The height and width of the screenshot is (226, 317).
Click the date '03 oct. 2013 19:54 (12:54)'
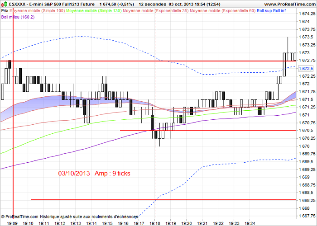pos(194,4)
